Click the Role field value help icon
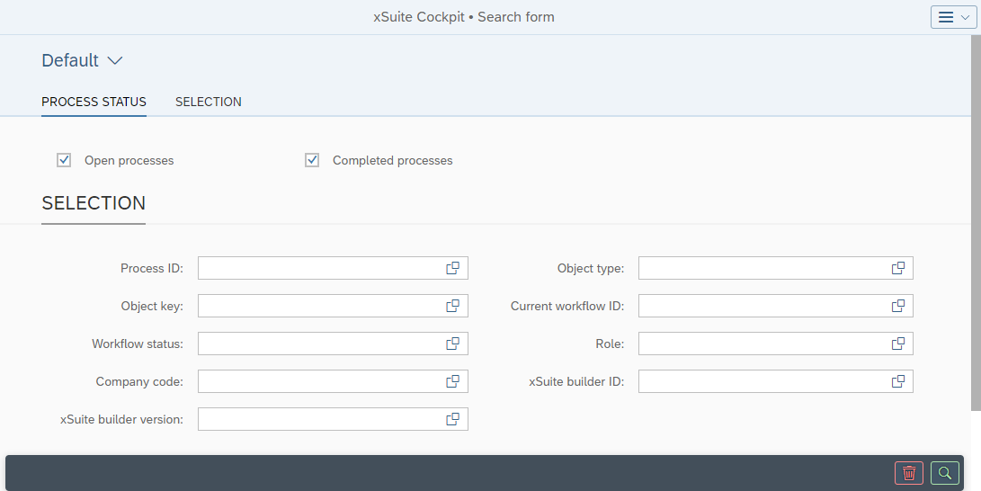 coord(898,344)
